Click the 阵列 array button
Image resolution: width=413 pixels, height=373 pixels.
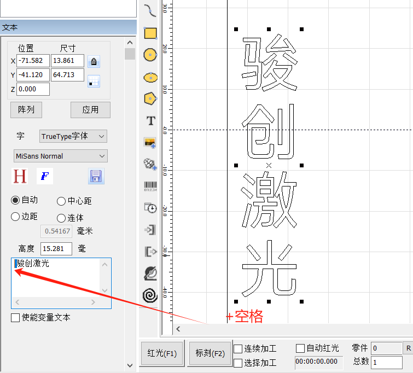(x=26, y=110)
